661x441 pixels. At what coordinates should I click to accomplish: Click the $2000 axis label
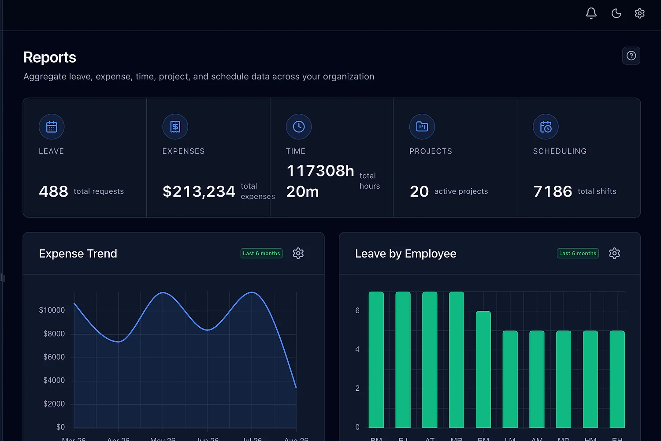tap(54, 404)
